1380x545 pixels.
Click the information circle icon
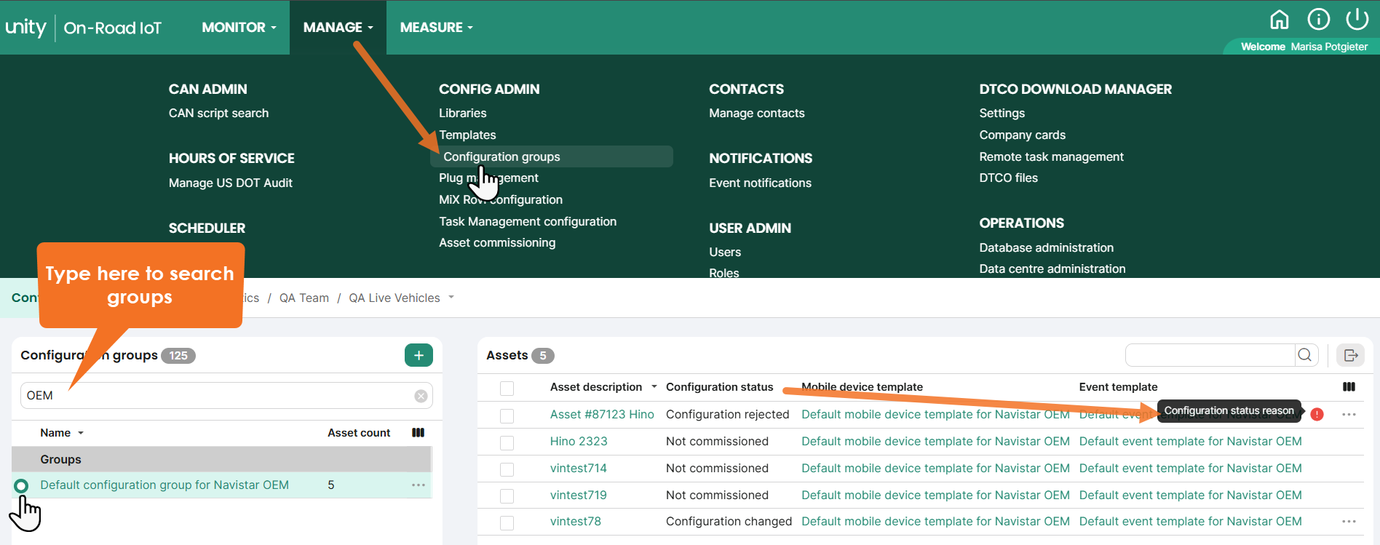(x=1318, y=20)
